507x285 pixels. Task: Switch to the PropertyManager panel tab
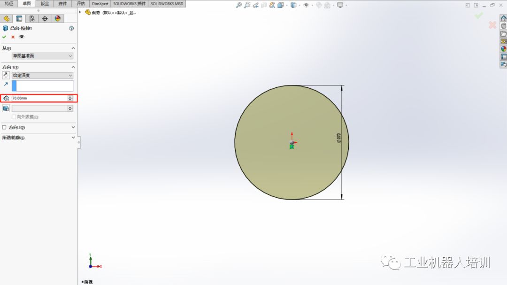tap(19, 19)
